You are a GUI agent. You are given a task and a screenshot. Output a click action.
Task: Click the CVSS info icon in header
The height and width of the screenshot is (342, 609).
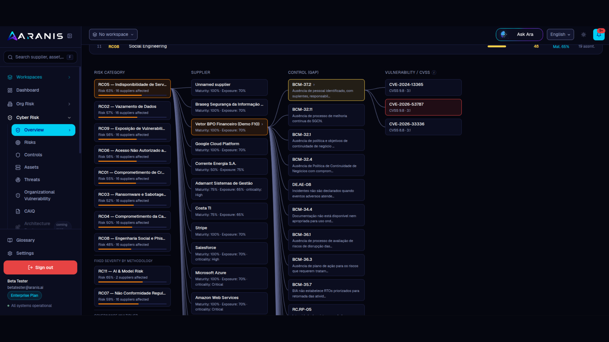click(x=434, y=72)
